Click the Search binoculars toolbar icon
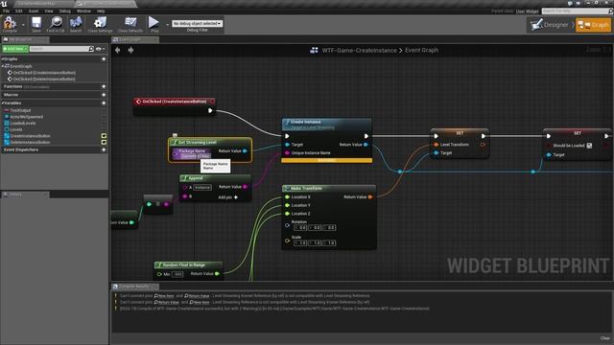Viewport: 614px width, 345px height. 76,24
